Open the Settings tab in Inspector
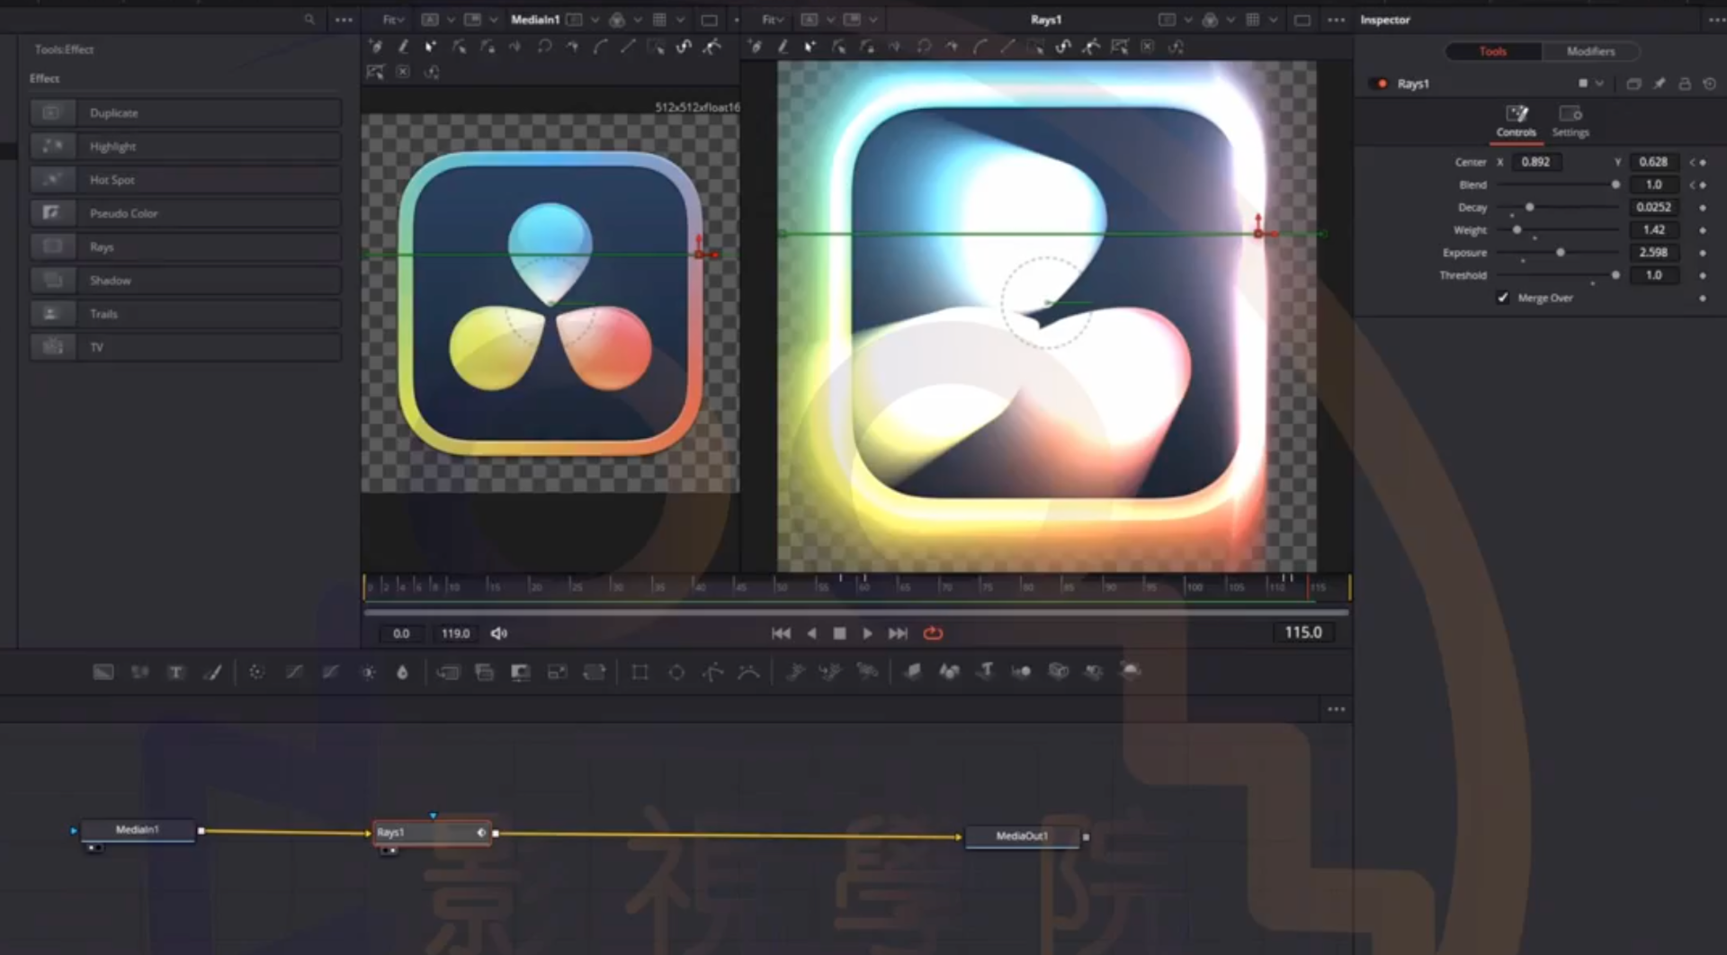This screenshot has width=1727, height=955. 1570,120
